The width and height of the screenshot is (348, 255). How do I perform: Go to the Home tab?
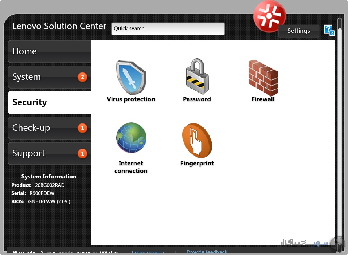pyautogui.click(x=49, y=51)
